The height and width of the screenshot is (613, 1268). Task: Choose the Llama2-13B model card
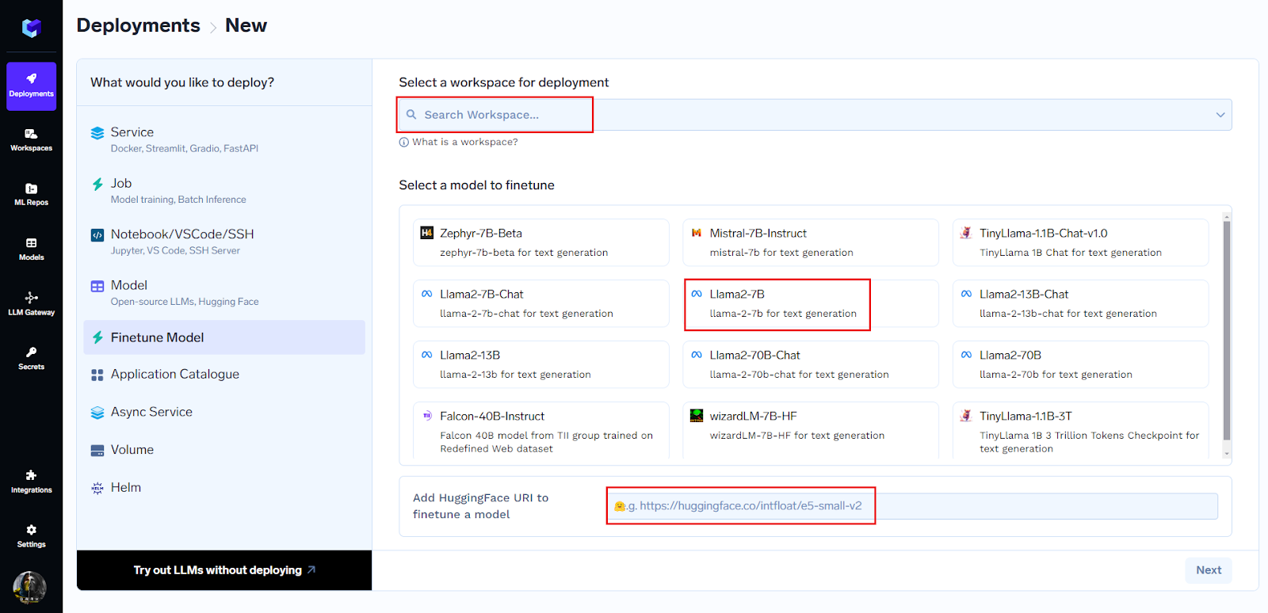coord(541,364)
